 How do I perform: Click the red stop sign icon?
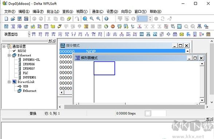click(x=113, y=26)
